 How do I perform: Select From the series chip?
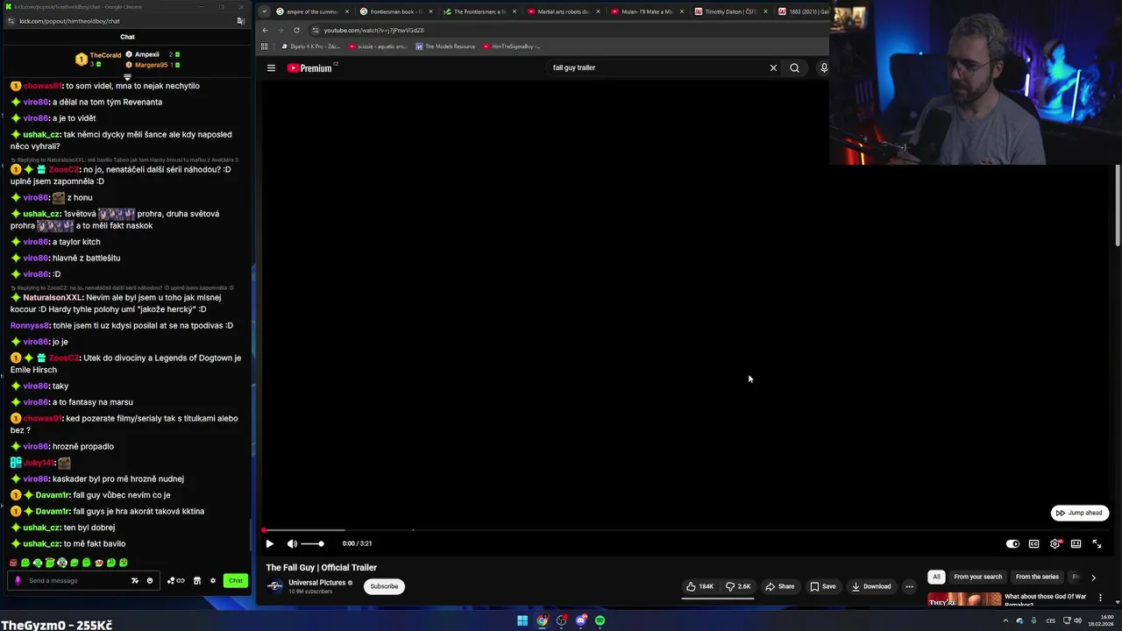1037,577
